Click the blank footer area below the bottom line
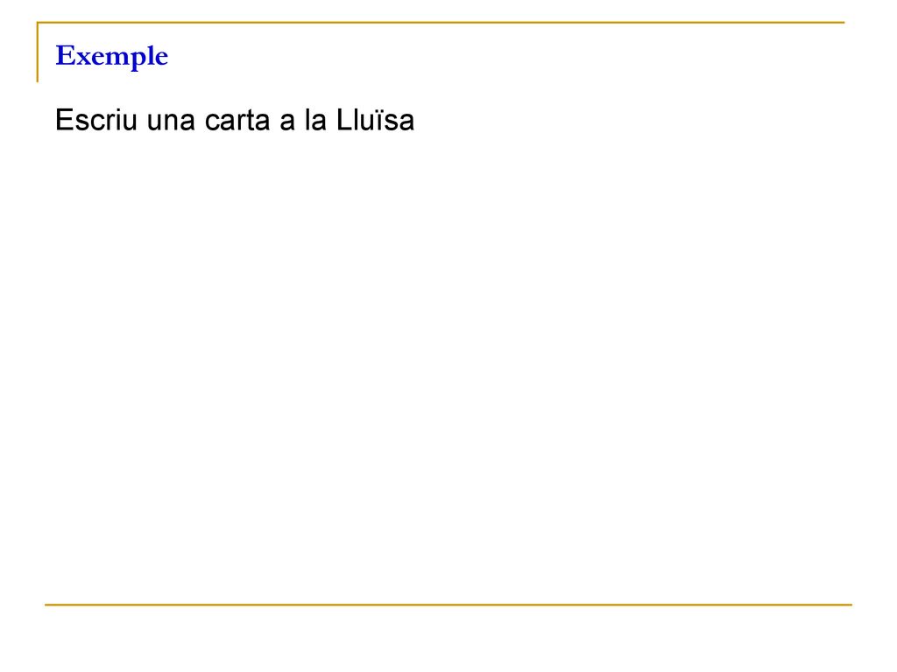 coord(448,639)
